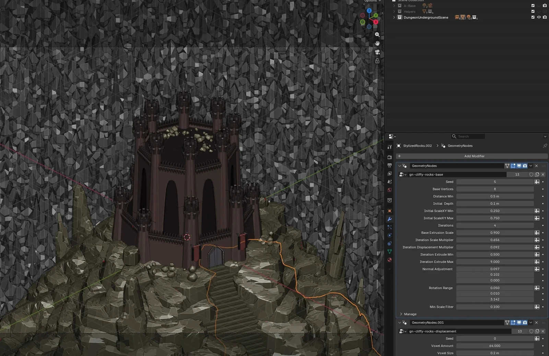Toggle viewport display for GeometryNodes modifier
Viewport: 549px width, 356px height.
tap(519, 166)
